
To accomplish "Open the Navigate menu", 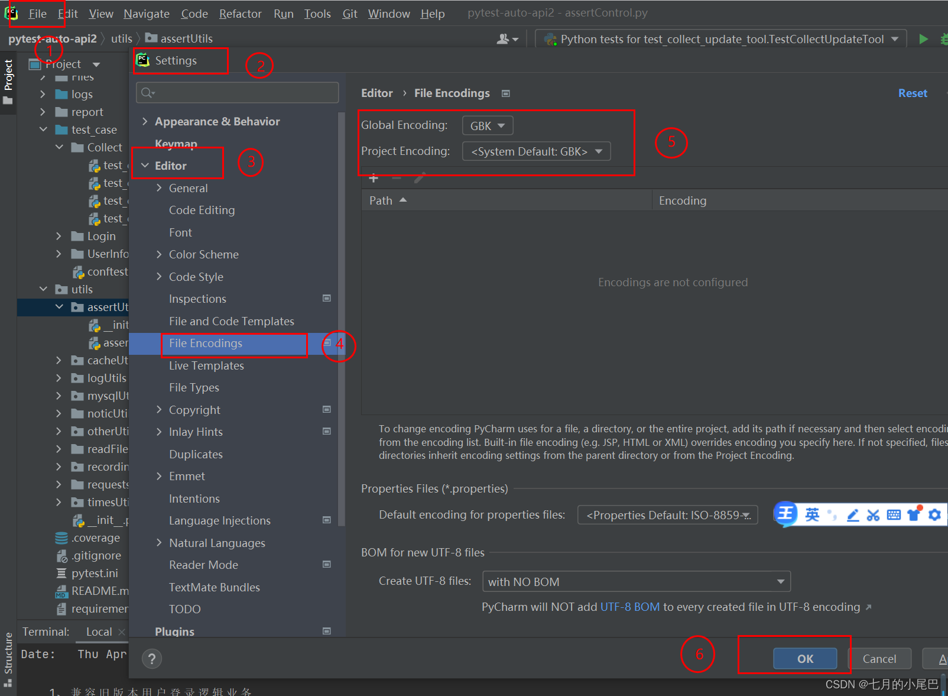I will (x=147, y=14).
